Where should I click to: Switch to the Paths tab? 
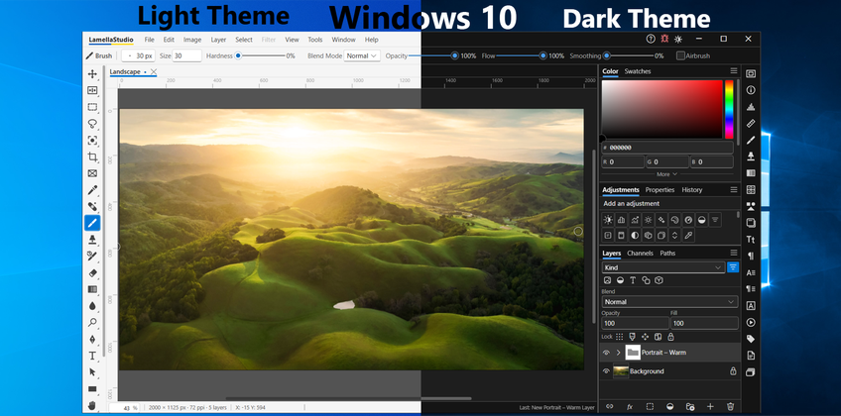coord(667,254)
